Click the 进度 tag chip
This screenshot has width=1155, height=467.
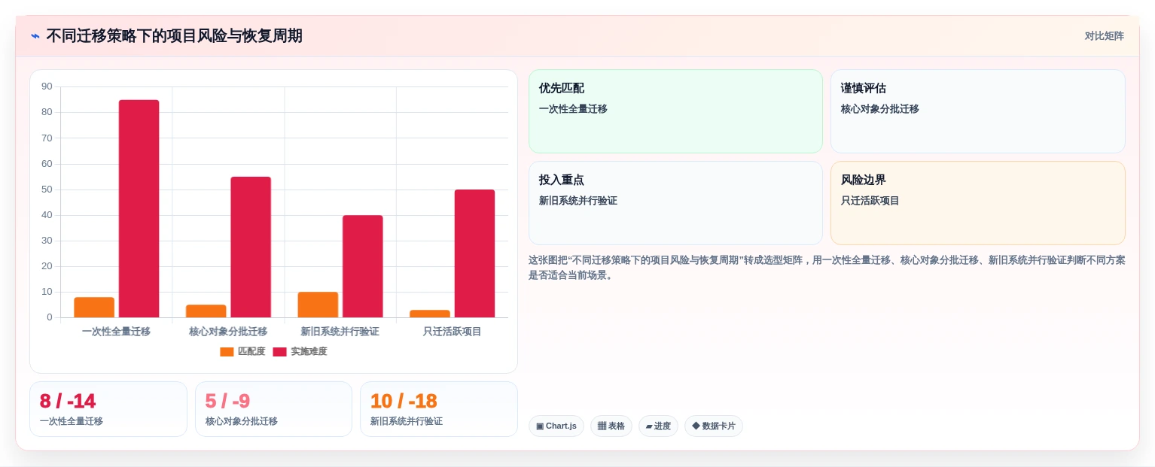click(x=658, y=426)
